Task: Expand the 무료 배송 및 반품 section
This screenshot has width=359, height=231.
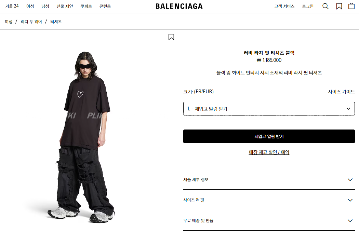Action: point(269,220)
